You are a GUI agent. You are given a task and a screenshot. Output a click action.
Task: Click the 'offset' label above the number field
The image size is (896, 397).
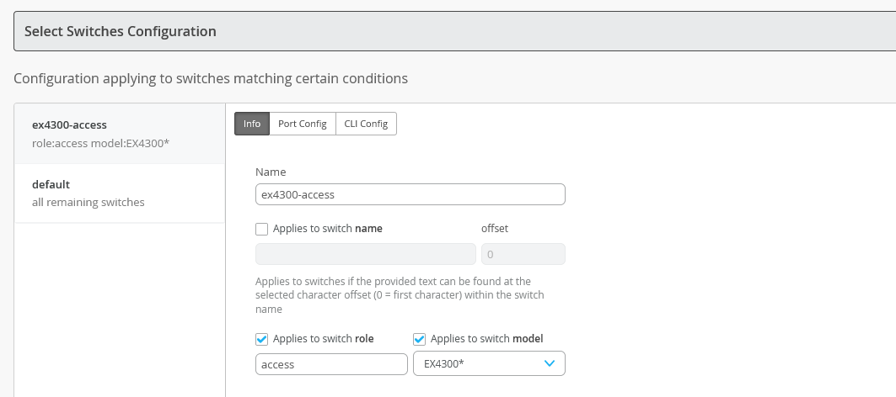point(495,228)
